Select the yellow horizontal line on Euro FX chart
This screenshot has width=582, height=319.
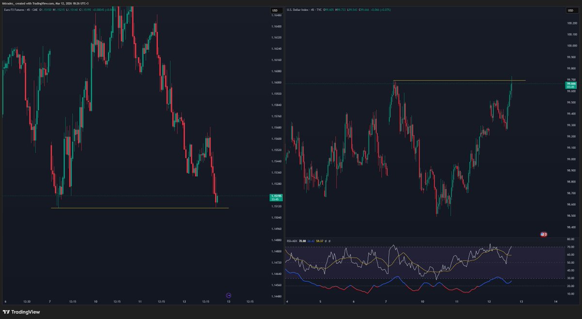click(x=140, y=208)
